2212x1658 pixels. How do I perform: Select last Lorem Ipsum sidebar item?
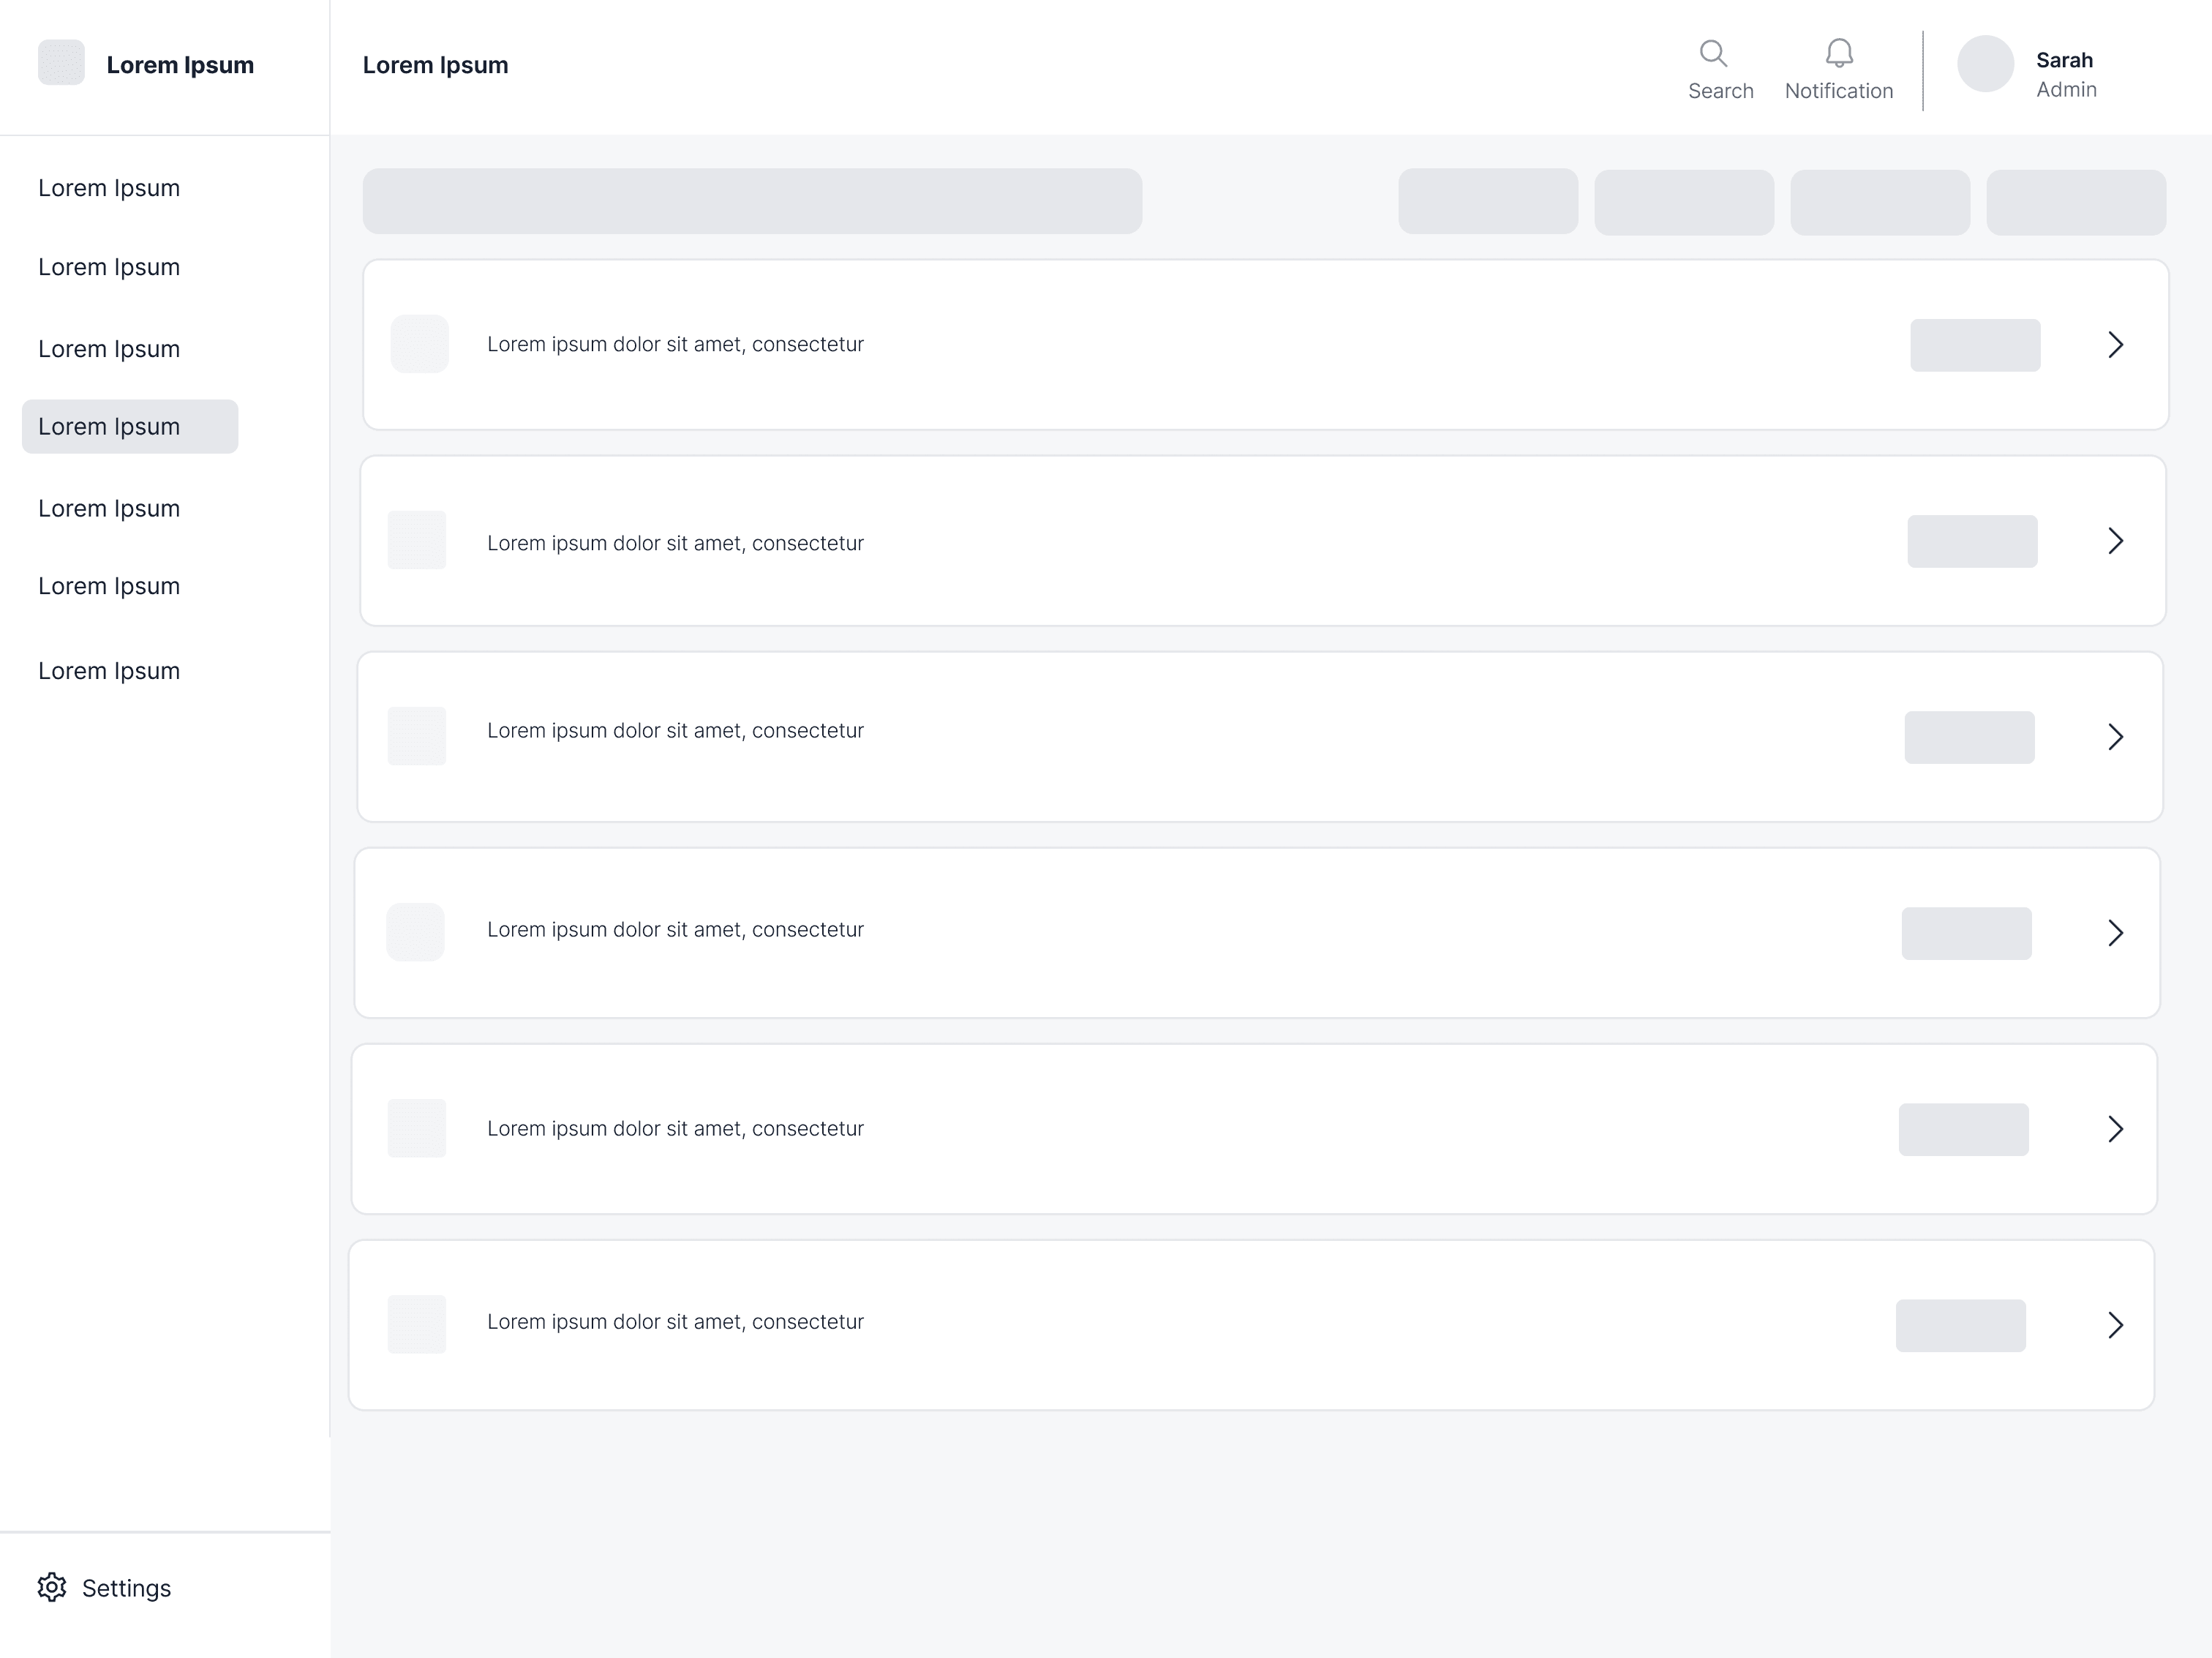(109, 671)
